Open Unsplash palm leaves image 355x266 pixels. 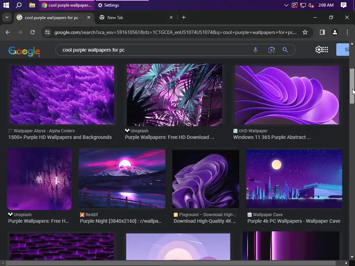point(174,95)
